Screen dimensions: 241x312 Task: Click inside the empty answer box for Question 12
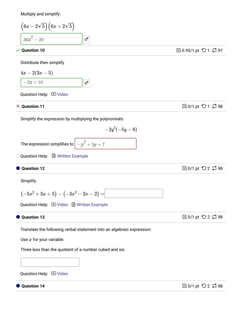[134, 193]
